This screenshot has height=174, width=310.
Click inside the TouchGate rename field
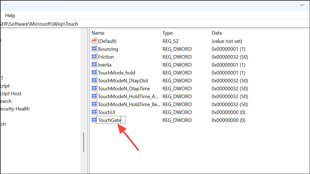(x=111, y=120)
